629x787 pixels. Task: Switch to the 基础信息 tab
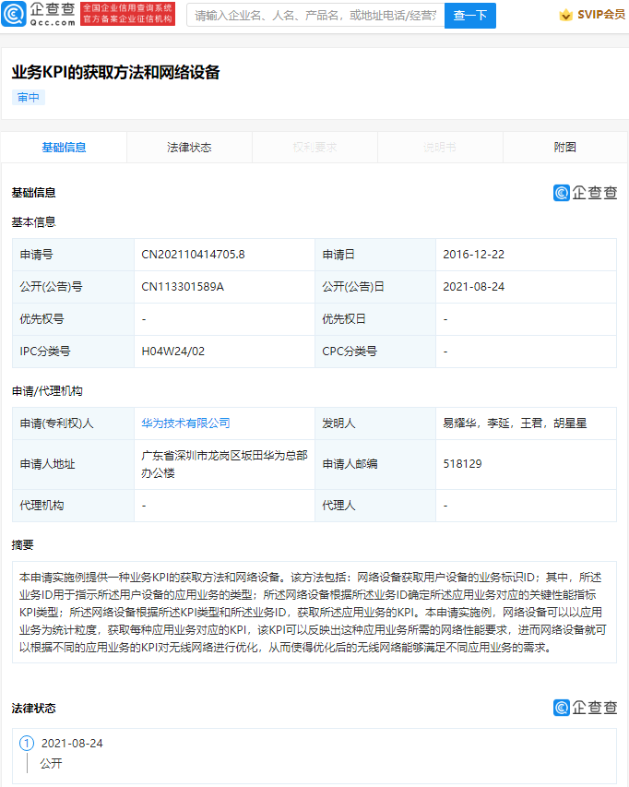click(64, 147)
